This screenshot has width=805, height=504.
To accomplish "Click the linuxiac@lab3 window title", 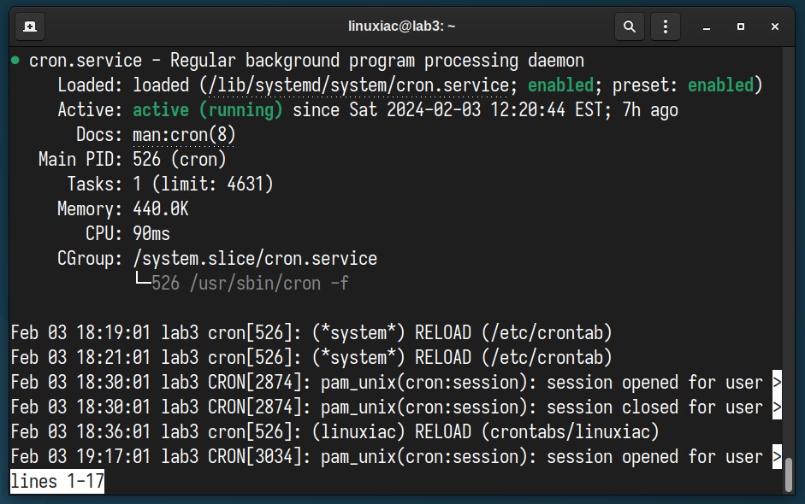I will 401,26.
